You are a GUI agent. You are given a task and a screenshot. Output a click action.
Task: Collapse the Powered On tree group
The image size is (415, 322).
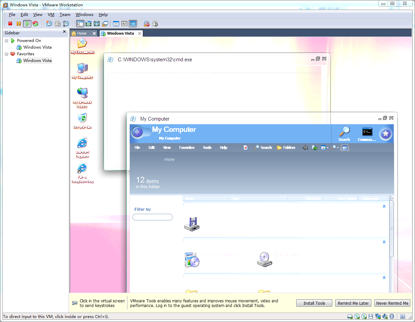(x=6, y=41)
